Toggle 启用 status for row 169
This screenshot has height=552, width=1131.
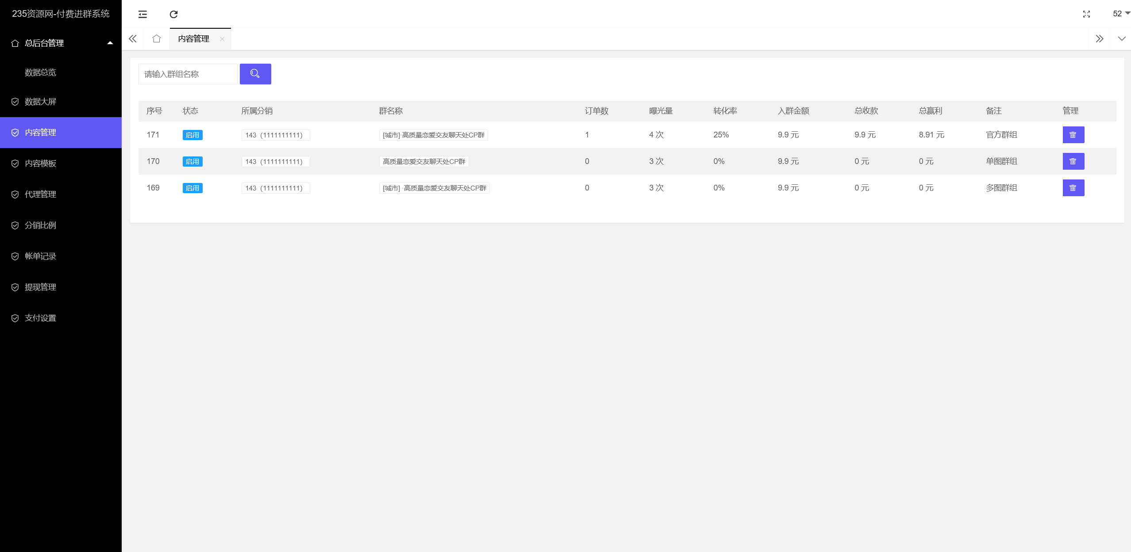pyautogui.click(x=192, y=188)
